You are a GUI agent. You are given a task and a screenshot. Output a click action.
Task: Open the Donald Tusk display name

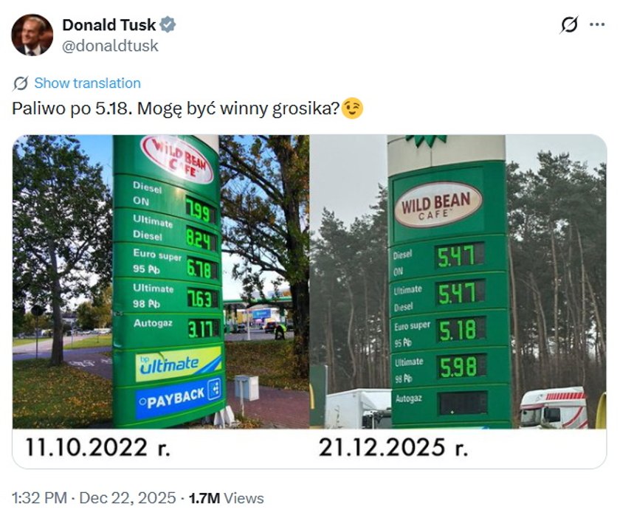tap(108, 25)
